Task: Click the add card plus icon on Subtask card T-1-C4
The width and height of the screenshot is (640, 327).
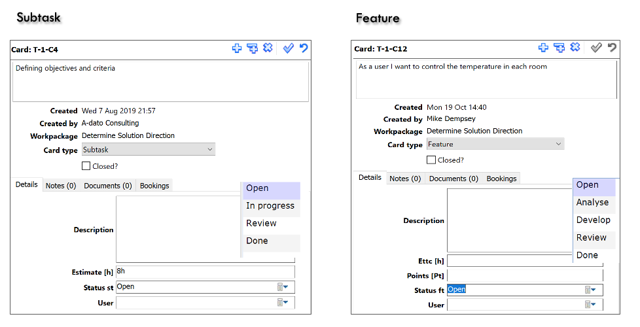Action: (237, 48)
